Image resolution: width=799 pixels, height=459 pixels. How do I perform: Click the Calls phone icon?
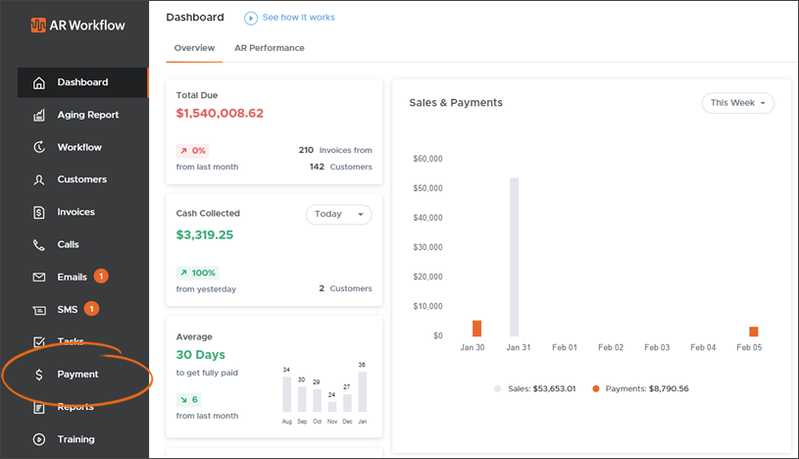point(39,244)
